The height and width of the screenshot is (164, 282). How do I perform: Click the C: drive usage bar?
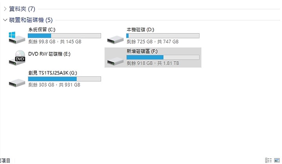tap(64, 36)
